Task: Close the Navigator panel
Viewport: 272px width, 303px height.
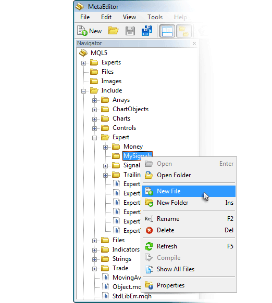Action: pos(194,44)
